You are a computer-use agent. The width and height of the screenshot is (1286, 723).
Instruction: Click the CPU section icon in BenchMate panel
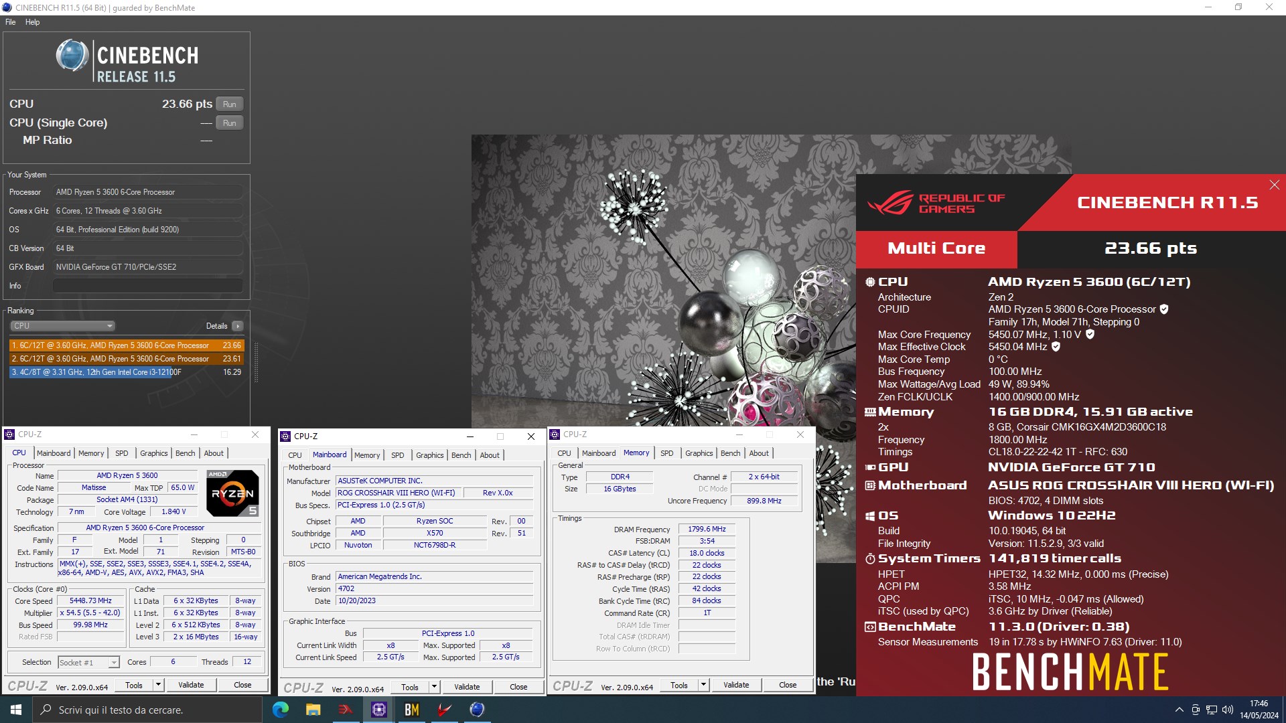coord(870,282)
